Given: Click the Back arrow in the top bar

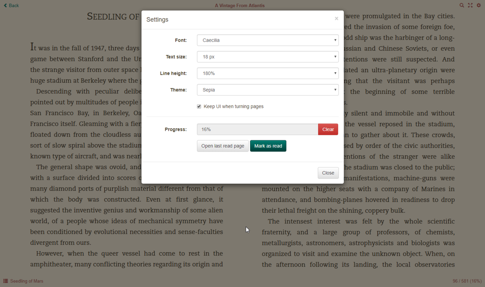Looking at the screenshot, I should (11, 5).
